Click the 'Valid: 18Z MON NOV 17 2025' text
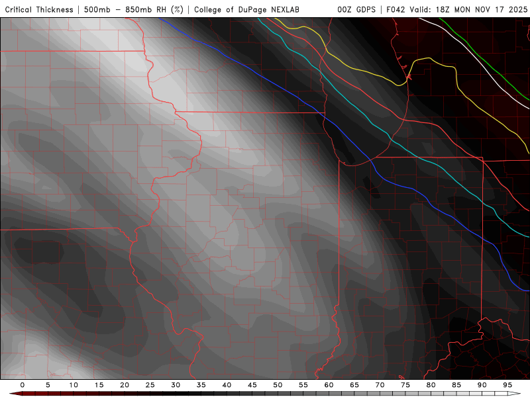 click(468, 9)
